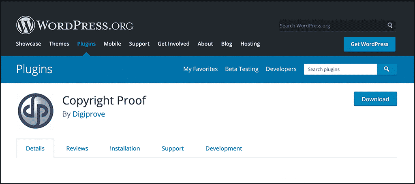This screenshot has height=184, width=415.
Task: Switch to the plugin Support tab
Action: coord(173,148)
